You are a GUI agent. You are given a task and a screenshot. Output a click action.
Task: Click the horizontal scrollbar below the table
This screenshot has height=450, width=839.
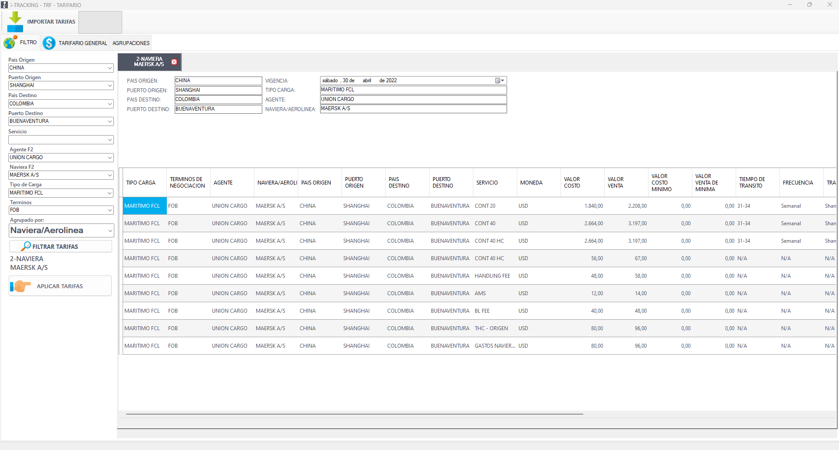354,414
